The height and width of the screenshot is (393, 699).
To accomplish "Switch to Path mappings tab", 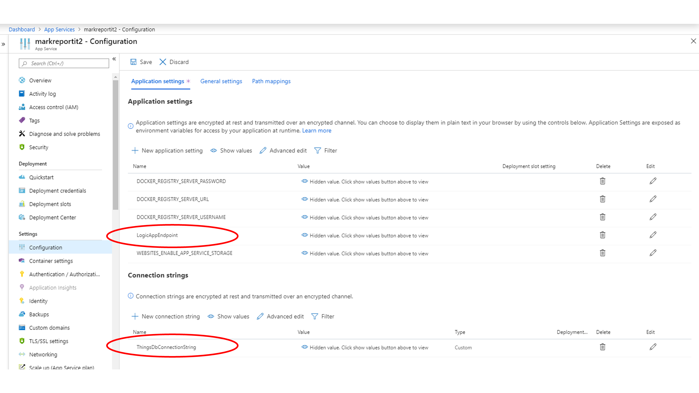I will 271,81.
